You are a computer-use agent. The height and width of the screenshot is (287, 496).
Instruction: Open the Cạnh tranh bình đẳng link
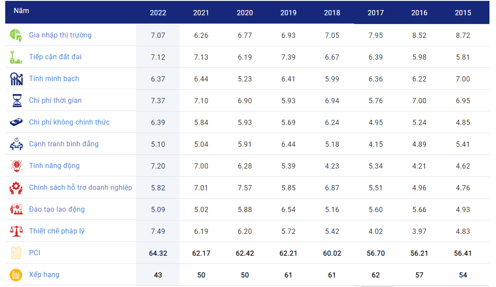(x=64, y=144)
